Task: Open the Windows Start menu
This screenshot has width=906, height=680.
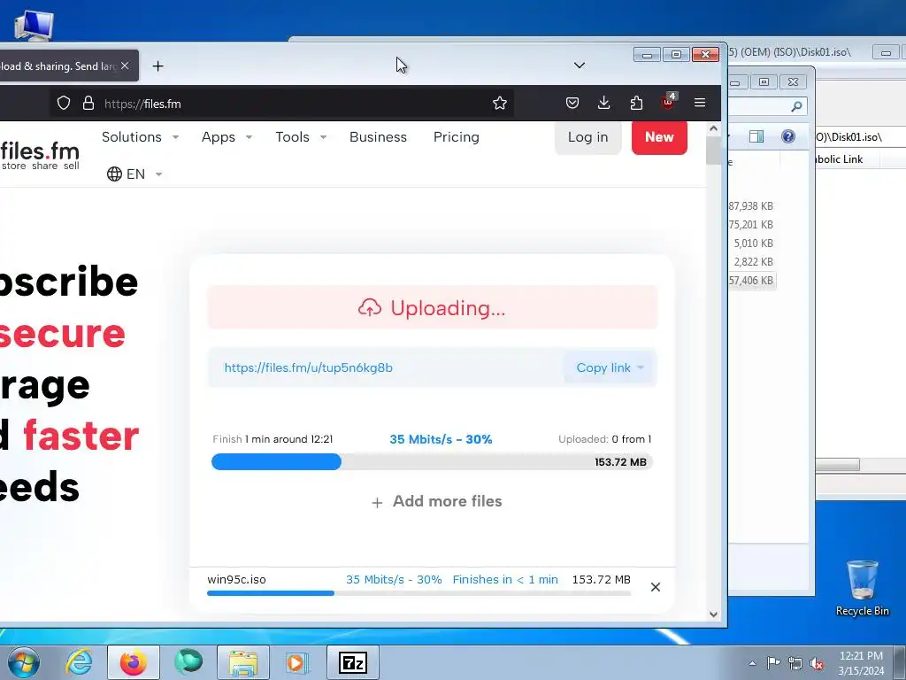Action: pyautogui.click(x=24, y=662)
